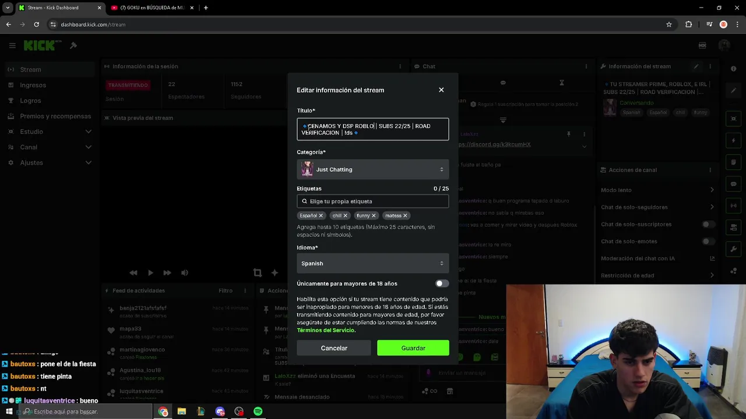Remove the funny tag
Viewport: 746px width, 419px height.
pyautogui.click(x=374, y=215)
